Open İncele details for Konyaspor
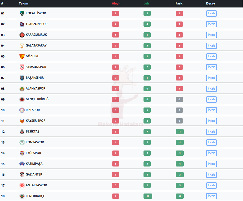 tap(211, 142)
